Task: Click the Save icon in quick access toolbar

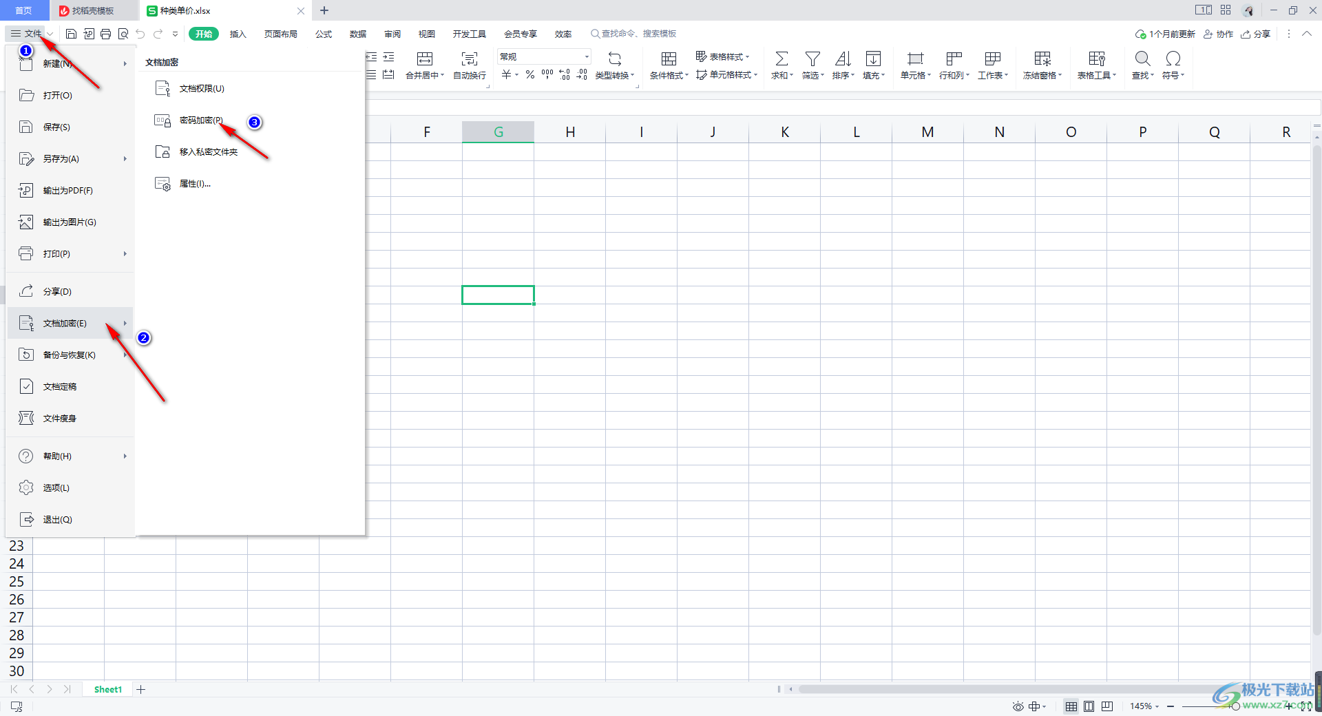Action: pos(71,34)
